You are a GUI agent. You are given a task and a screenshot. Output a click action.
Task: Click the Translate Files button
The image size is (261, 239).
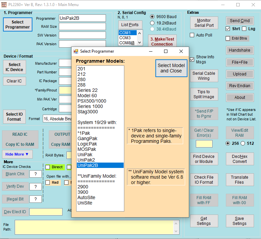[x=240, y=180]
